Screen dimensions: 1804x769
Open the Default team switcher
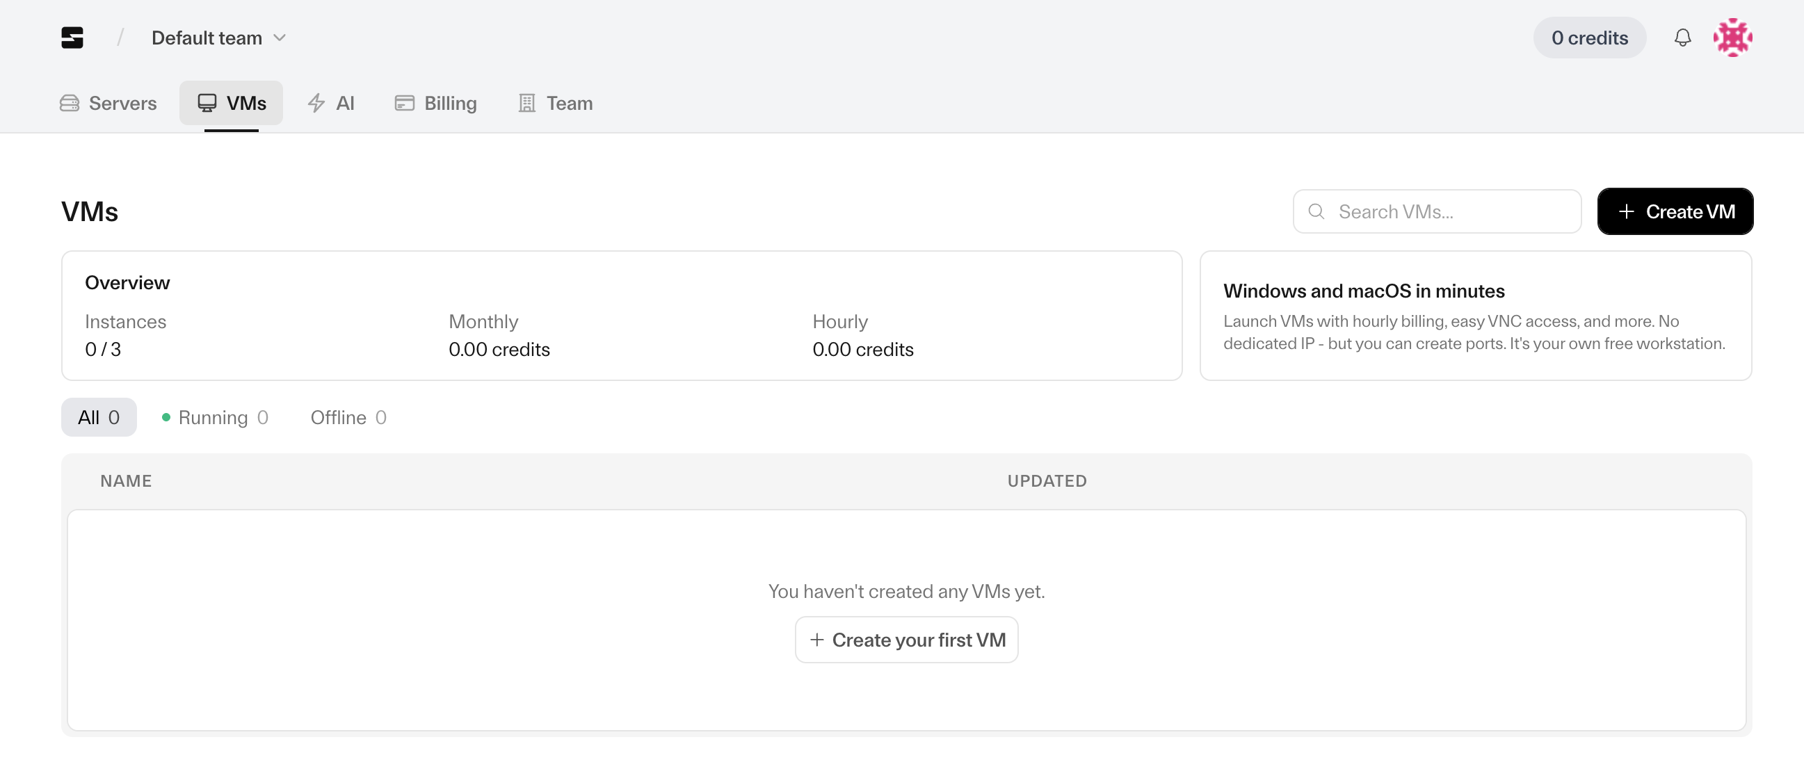coord(207,38)
